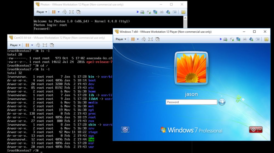The height and width of the screenshot is (153, 274).
Task: Click blue chevrons in Photon toolbar
Action: tap(138, 12)
